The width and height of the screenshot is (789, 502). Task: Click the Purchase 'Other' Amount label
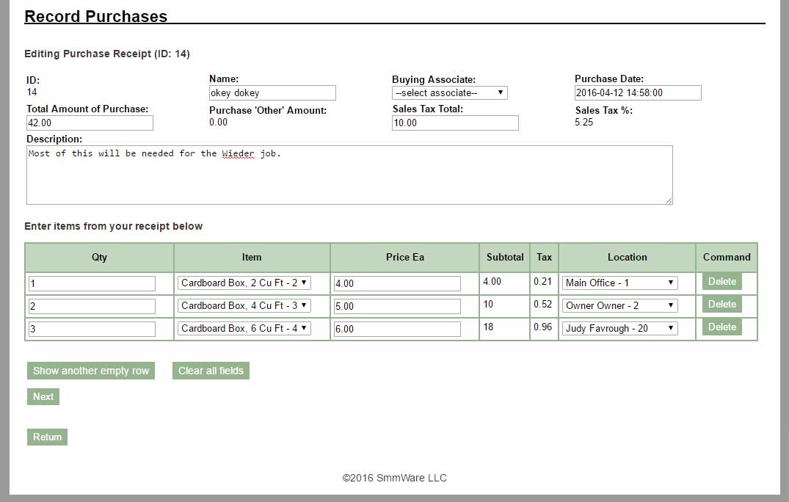pyautogui.click(x=268, y=110)
